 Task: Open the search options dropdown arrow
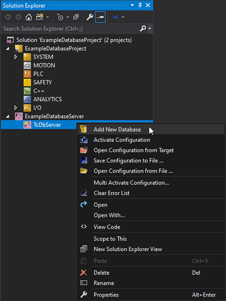(150, 29)
